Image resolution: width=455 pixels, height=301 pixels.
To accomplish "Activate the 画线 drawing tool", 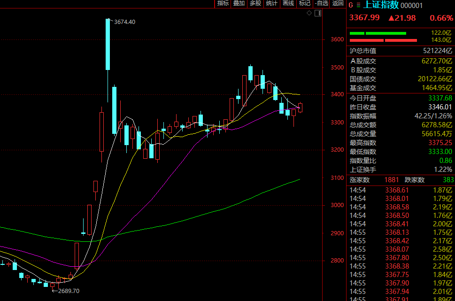I will point(288,3).
